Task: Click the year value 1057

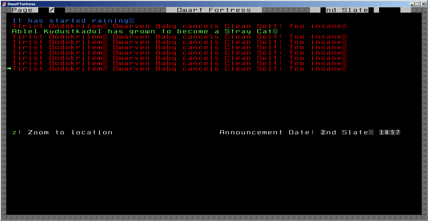Action: (390, 133)
